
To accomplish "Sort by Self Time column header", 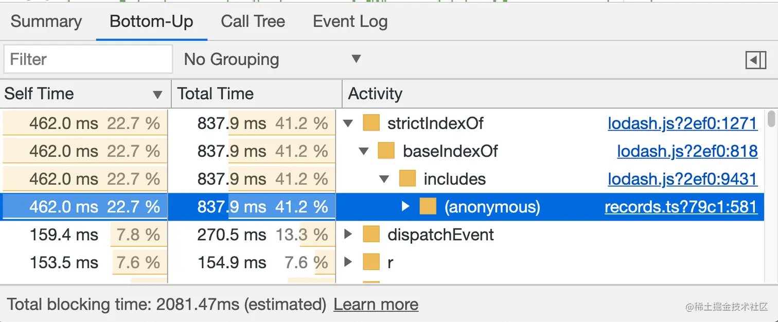I will (x=85, y=94).
